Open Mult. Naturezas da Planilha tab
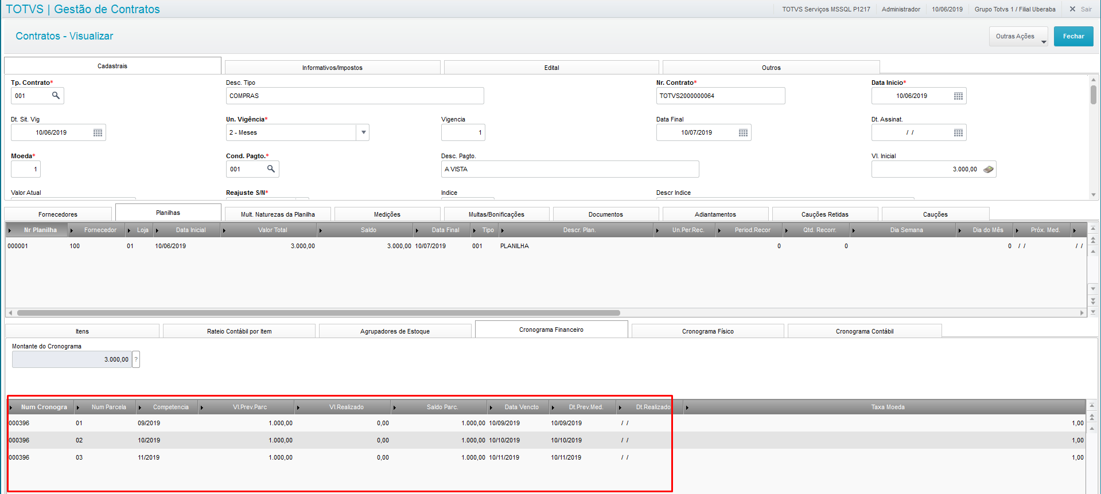The image size is (1101, 494). click(x=278, y=214)
